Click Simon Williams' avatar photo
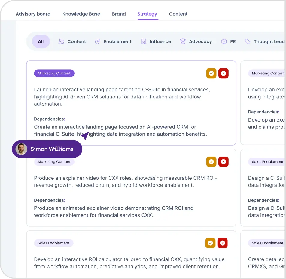 pos(21,149)
